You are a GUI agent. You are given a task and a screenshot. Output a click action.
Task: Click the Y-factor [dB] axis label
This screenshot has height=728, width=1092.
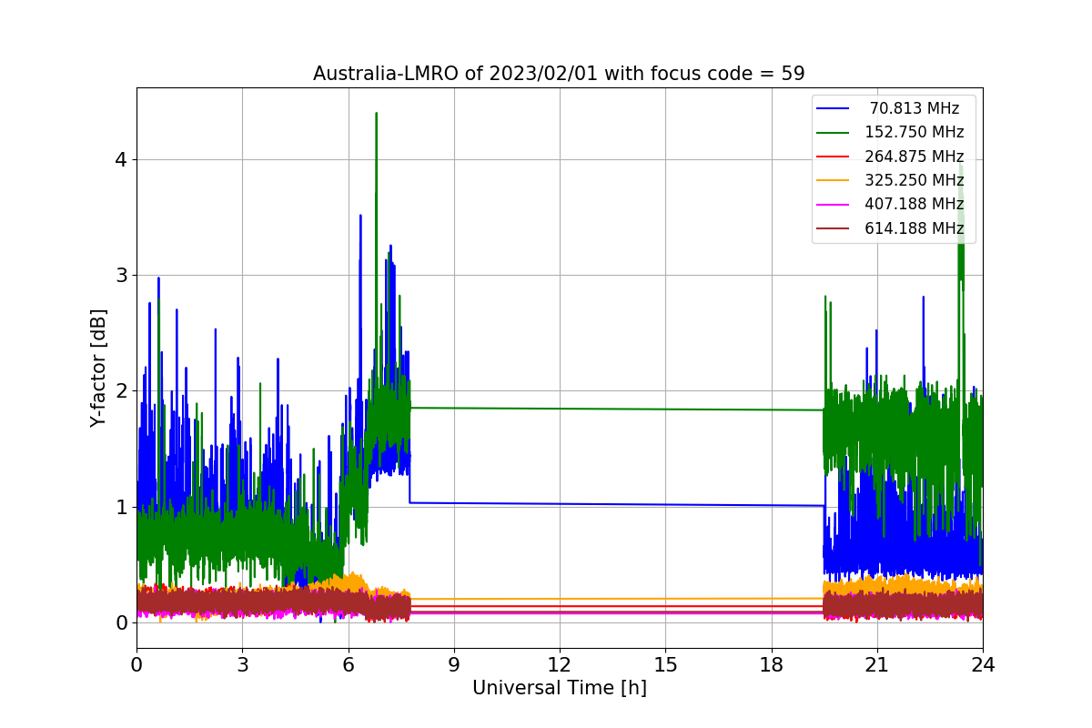[x=98, y=368]
